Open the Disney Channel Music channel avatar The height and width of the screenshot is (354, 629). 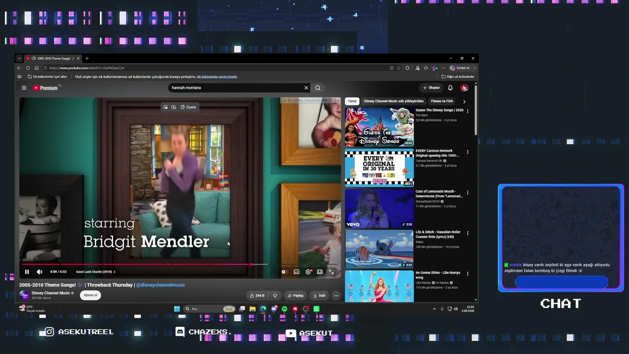click(24, 295)
